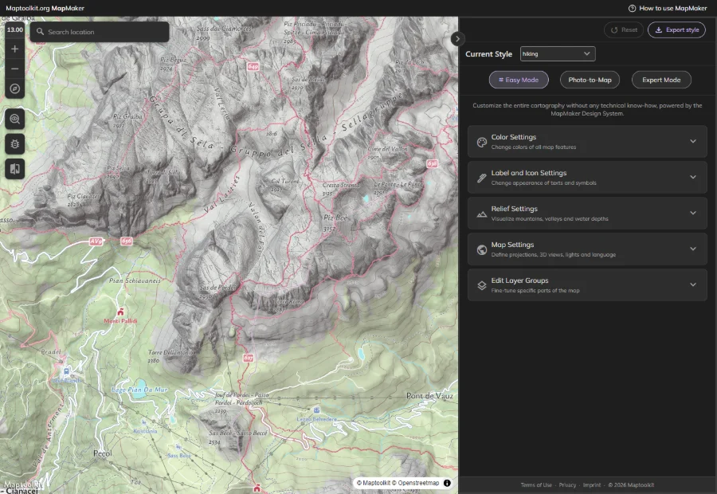
Task: Open Imprint link in footer
Action: (592, 485)
